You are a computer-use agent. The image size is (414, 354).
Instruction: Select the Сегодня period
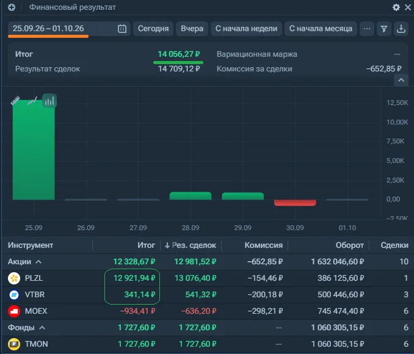153,29
